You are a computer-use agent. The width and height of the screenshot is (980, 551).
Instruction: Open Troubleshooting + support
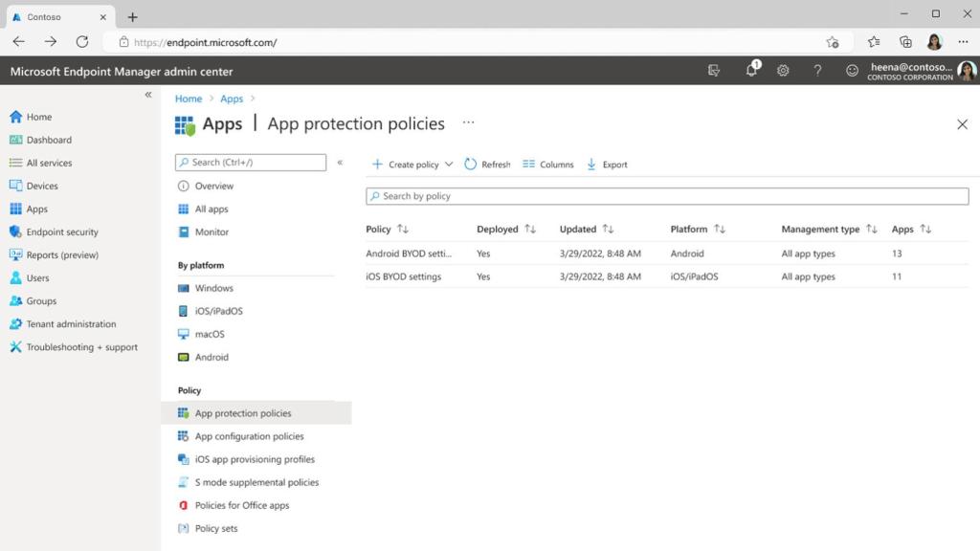74,347
